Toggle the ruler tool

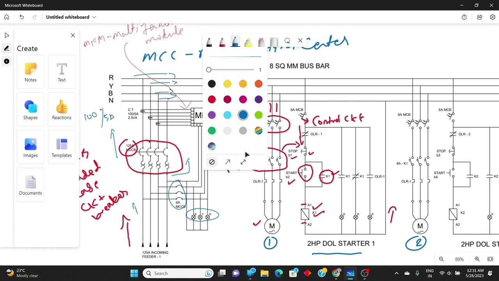pyautogui.click(x=274, y=42)
